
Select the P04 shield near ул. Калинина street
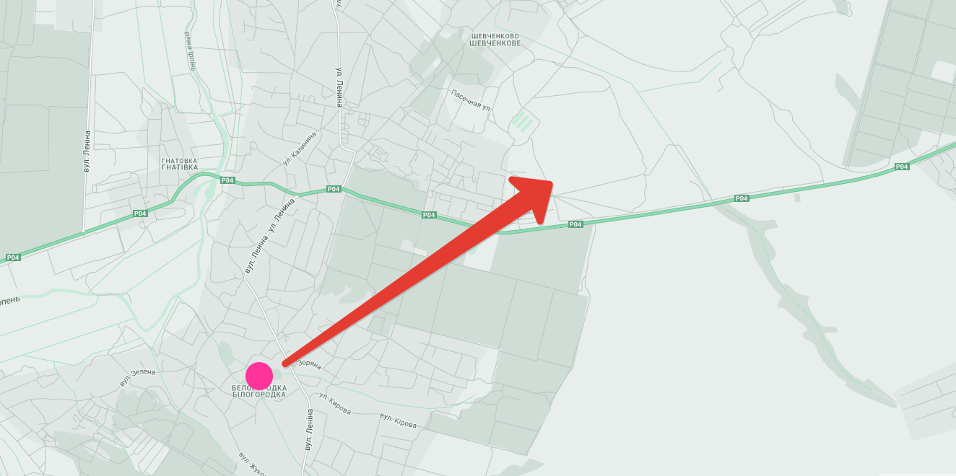(x=333, y=189)
